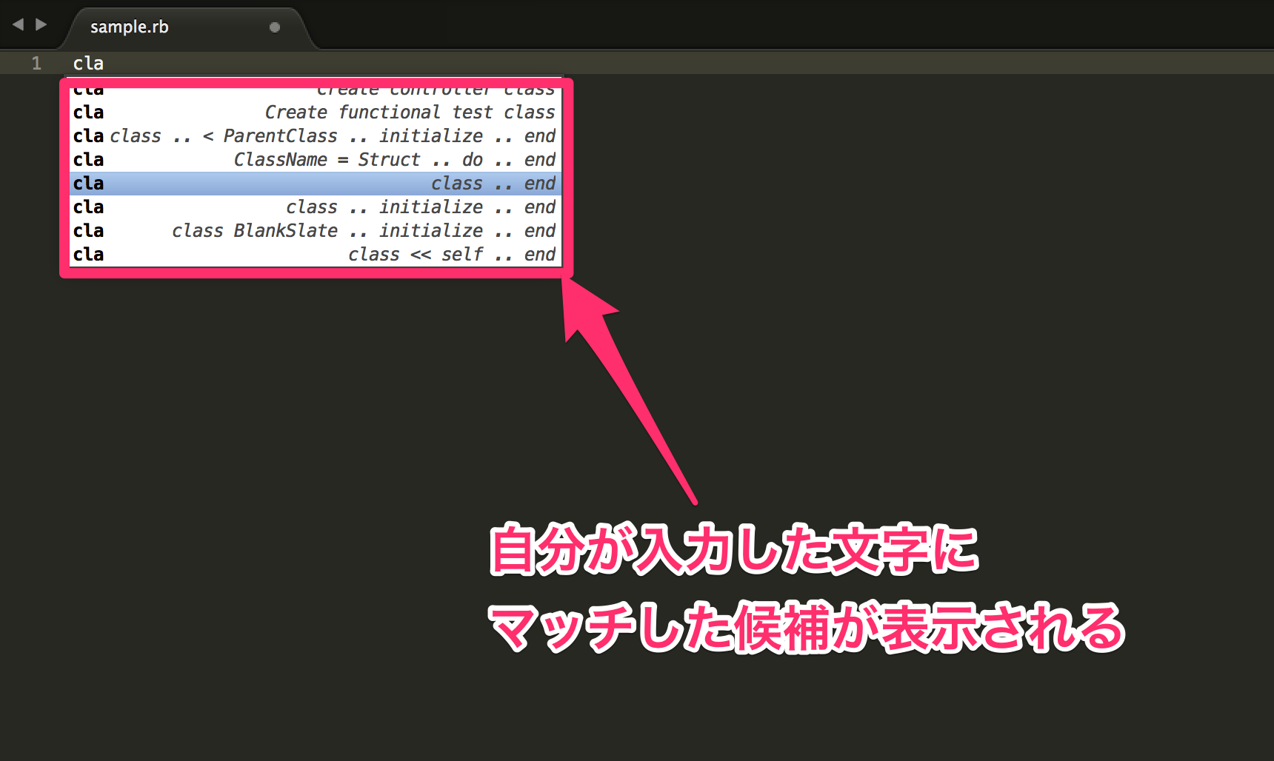Select the sample.rb tab
This screenshot has height=761, width=1274.
pyautogui.click(x=130, y=27)
